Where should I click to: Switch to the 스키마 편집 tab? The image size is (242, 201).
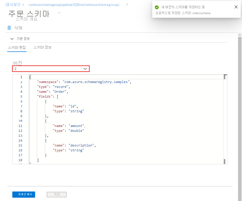coord(17,48)
